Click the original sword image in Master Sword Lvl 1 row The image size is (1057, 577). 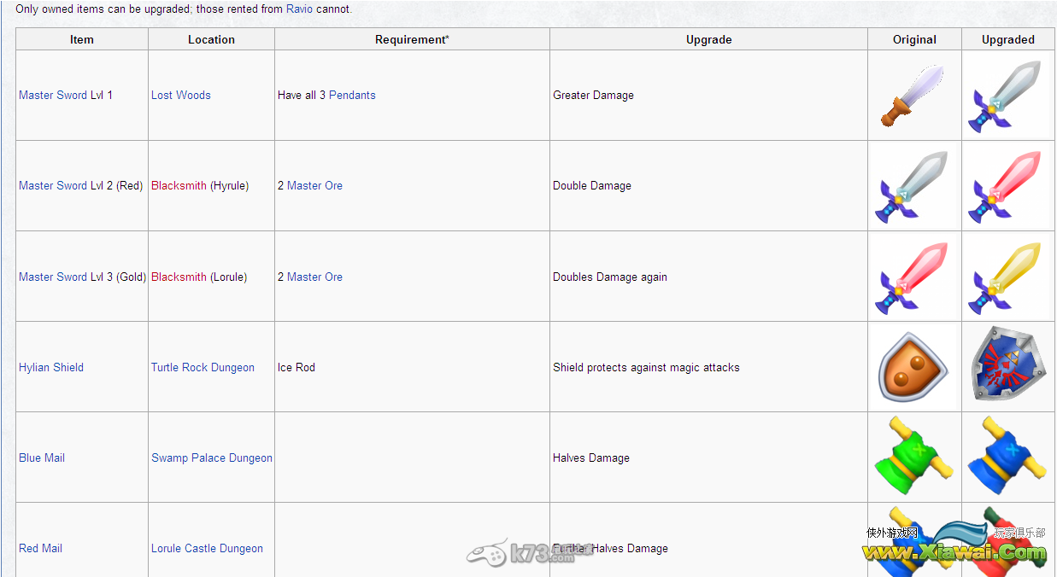(914, 96)
